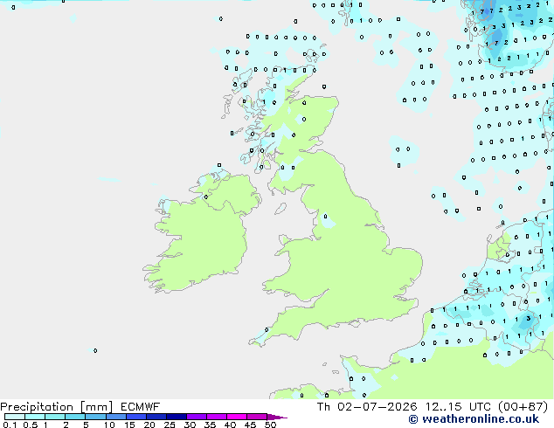The image size is (554, 428).
Task: Click the weatheronline.co.uk copyright link
Action: [474, 419]
